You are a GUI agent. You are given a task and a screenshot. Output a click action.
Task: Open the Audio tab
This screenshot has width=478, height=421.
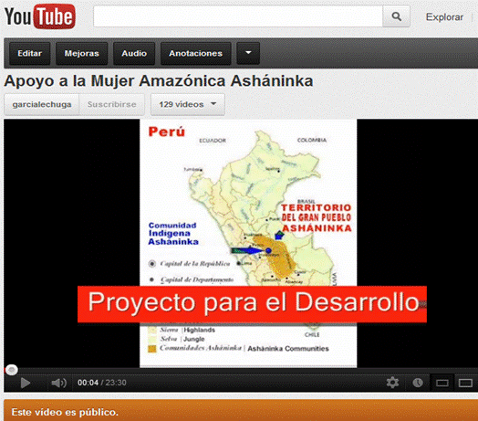pos(134,54)
